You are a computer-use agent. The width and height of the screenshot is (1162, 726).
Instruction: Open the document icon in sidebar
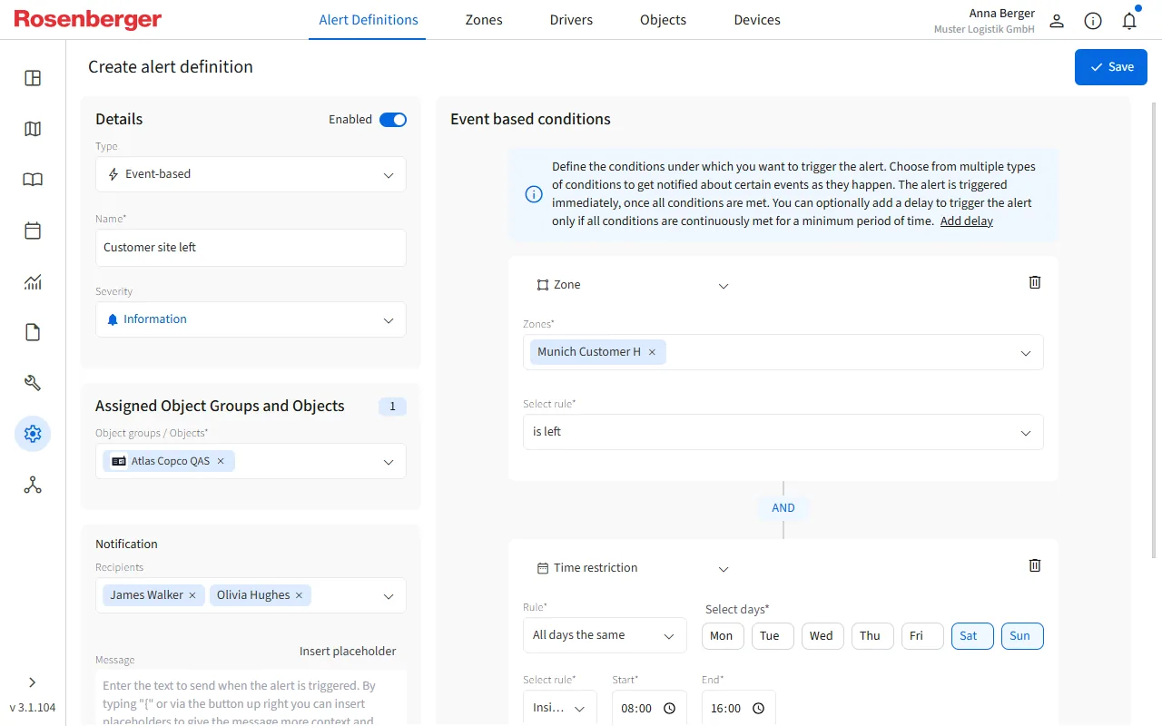(x=33, y=332)
